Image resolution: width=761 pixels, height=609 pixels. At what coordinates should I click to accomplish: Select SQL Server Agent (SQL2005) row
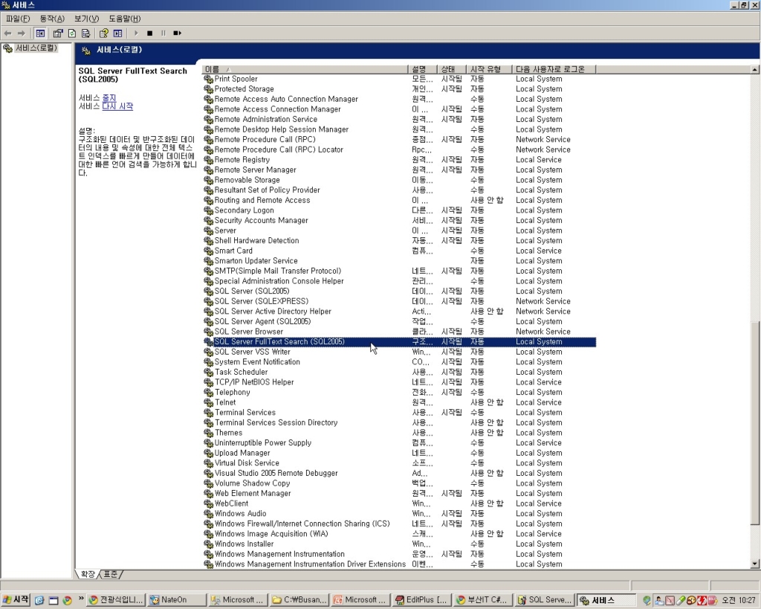point(399,321)
